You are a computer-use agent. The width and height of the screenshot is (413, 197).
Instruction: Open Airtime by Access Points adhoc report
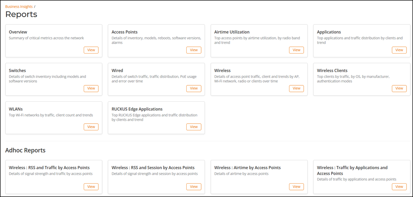(296, 187)
